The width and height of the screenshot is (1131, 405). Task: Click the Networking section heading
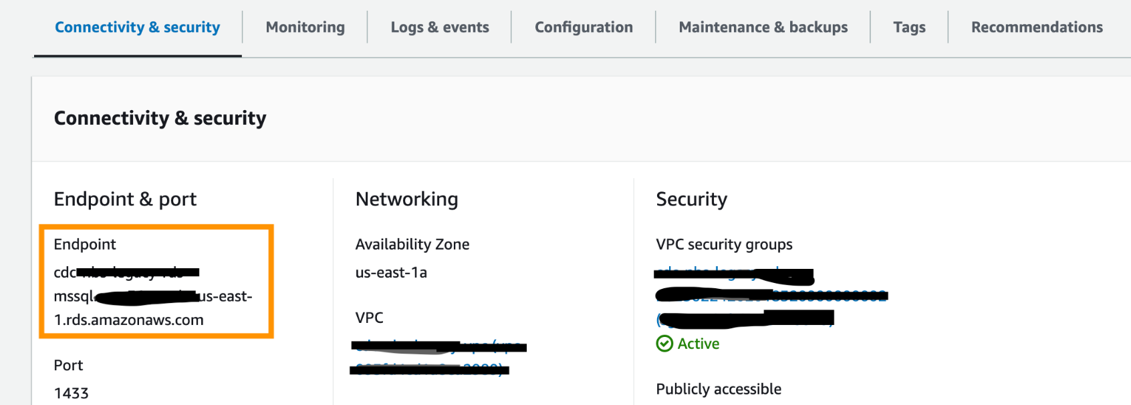406,199
